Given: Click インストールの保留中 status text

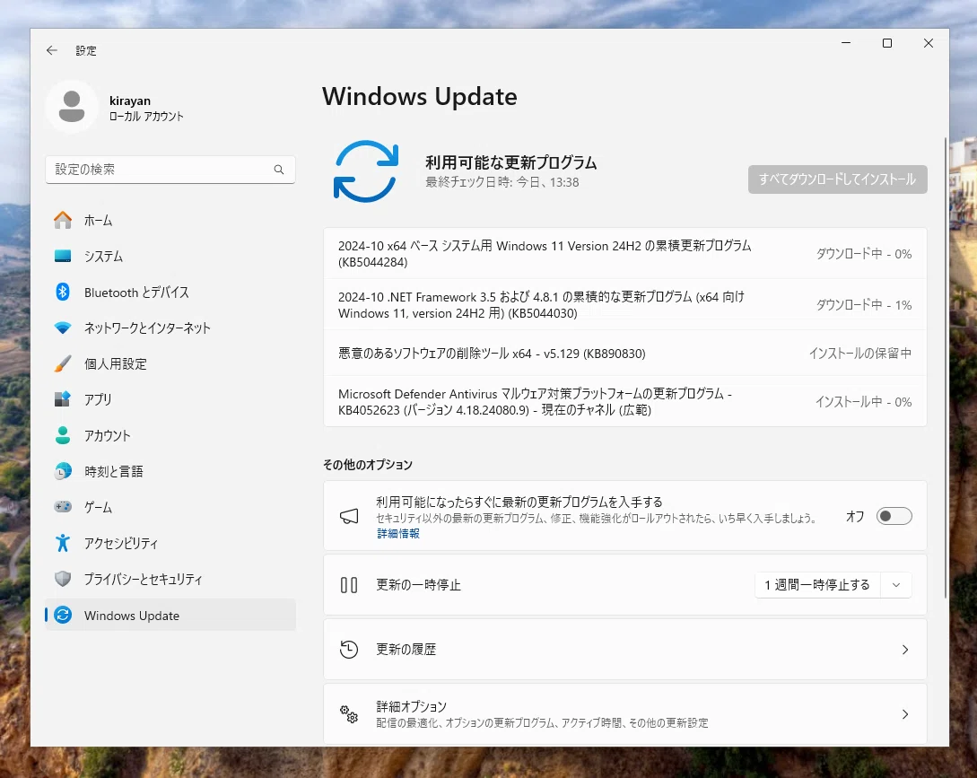Looking at the screenshot, I should [x=859, y=354].
